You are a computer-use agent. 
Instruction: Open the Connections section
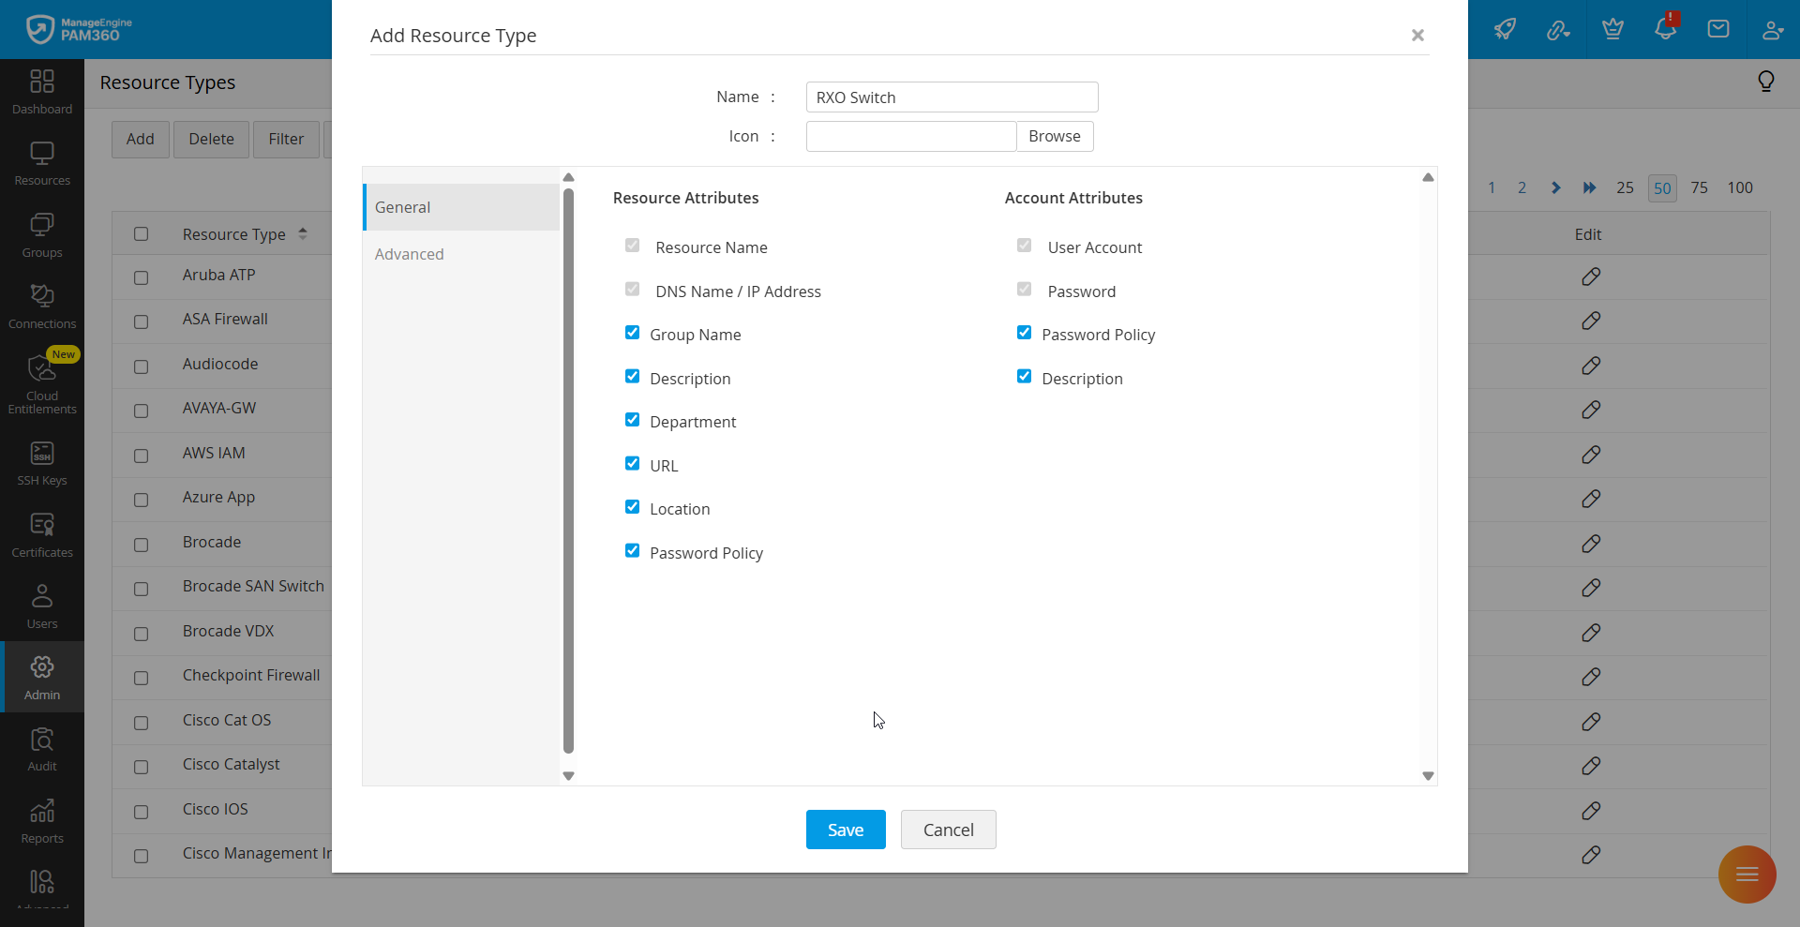pos(41,305)
